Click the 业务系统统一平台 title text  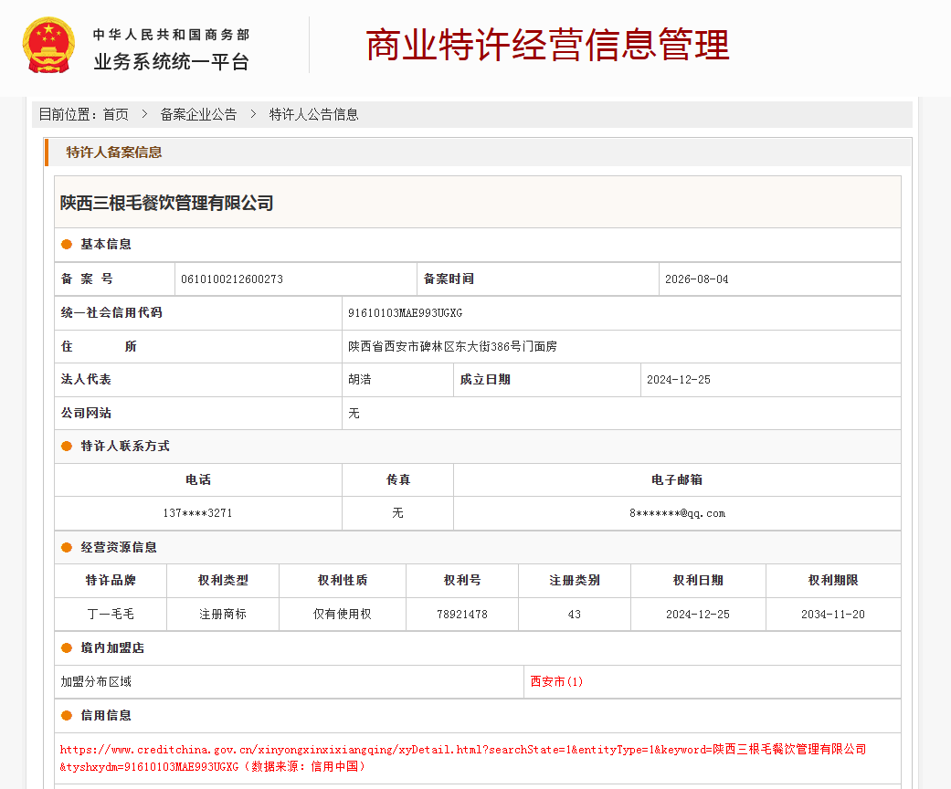(x=171, y=61)
